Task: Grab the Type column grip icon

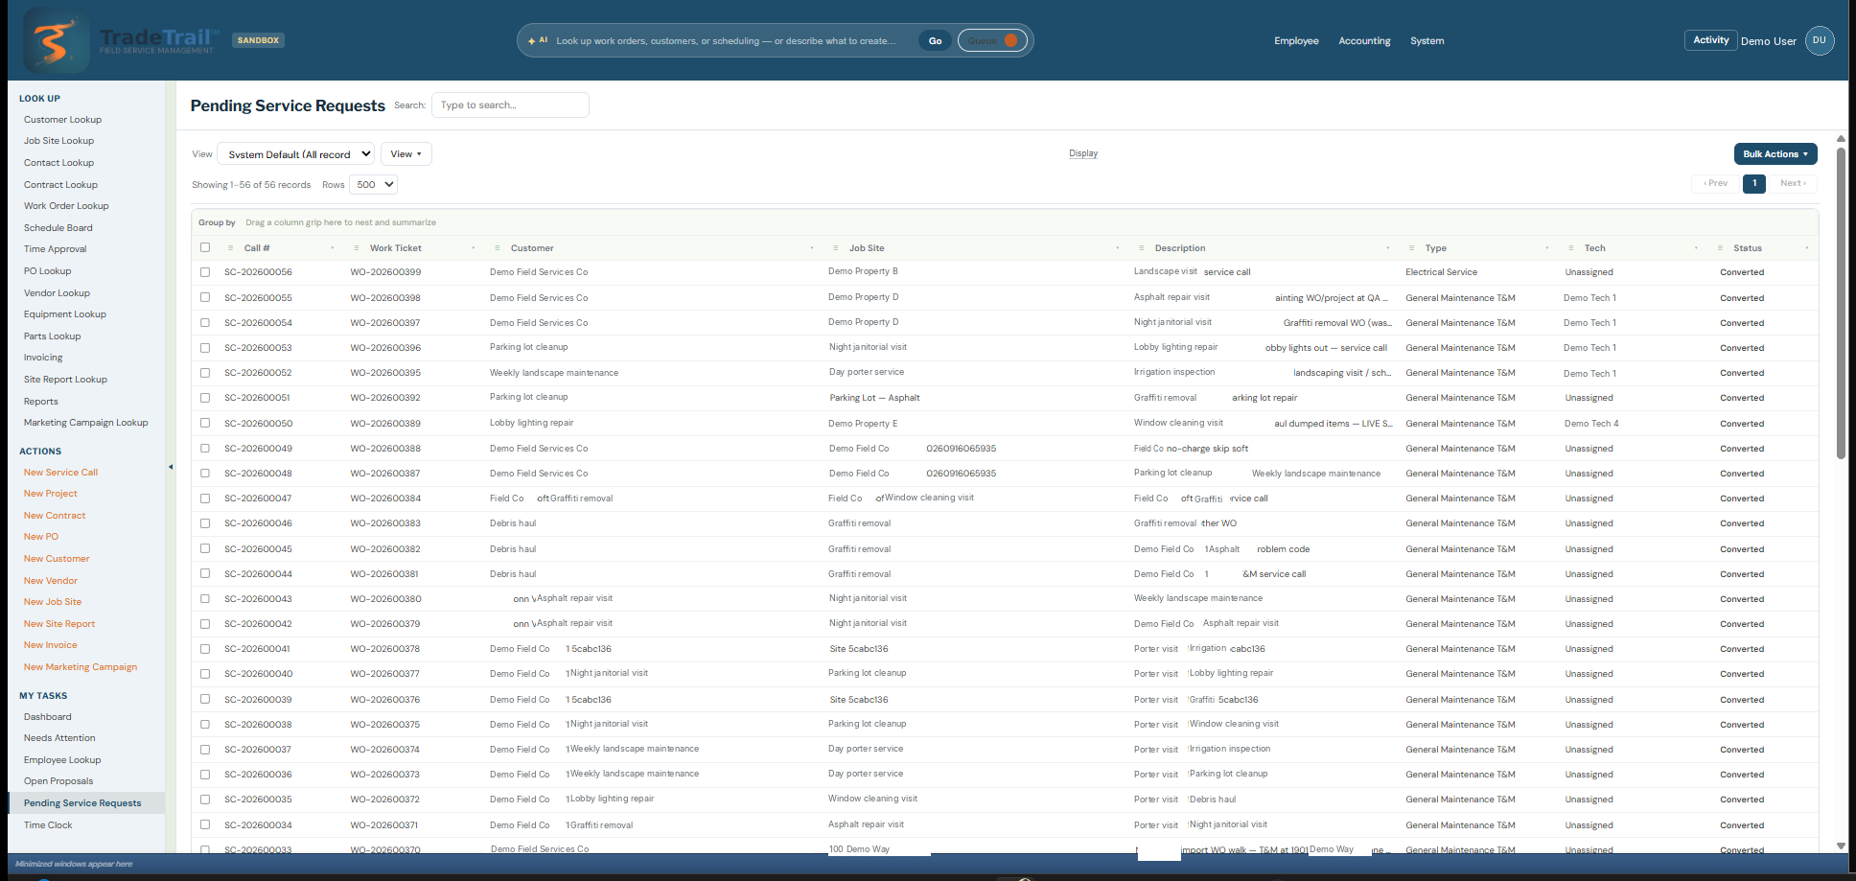Action: pos(1411,248)
